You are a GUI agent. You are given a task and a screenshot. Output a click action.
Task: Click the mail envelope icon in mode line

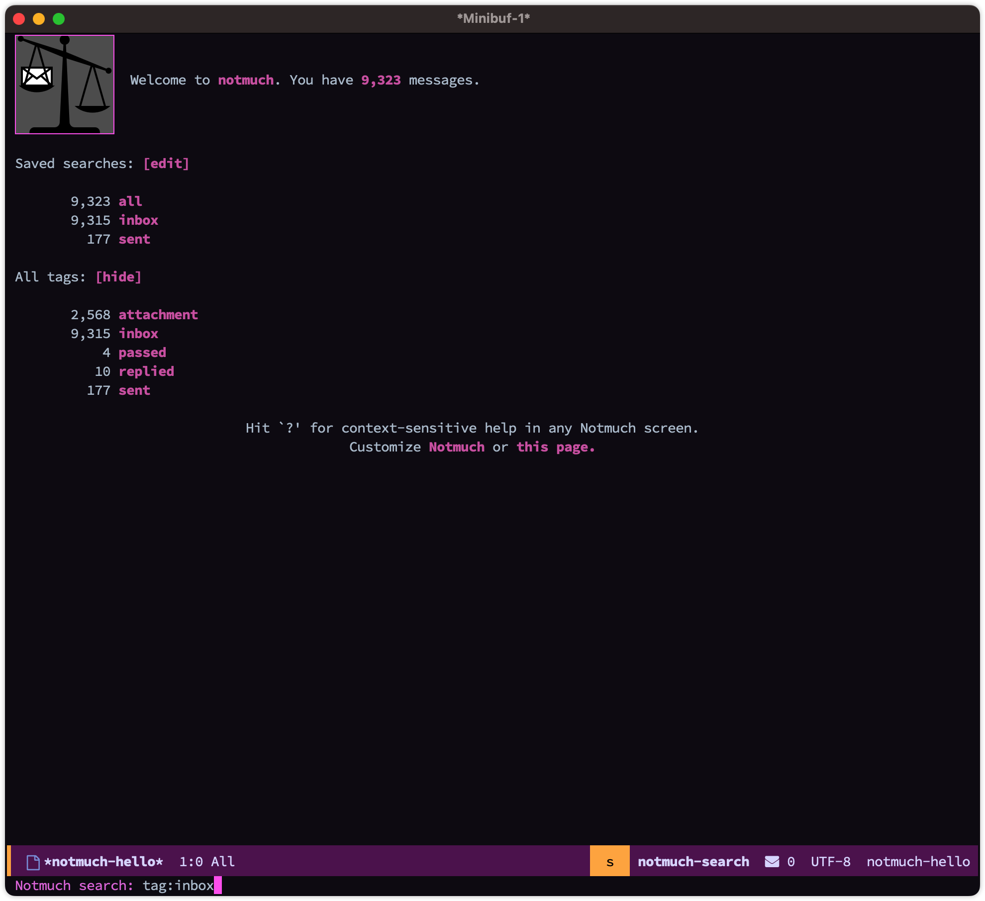[x=772, y=862]
